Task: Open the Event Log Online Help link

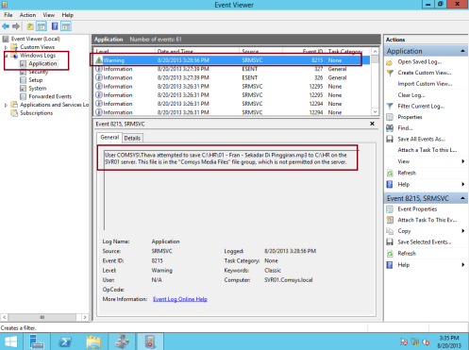Action: pos(180,299)
